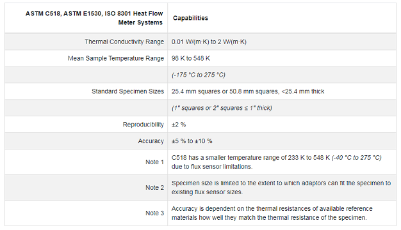
Task: Select the 25.4 mm squares specimen size text
Action: [x=248, y=91]
